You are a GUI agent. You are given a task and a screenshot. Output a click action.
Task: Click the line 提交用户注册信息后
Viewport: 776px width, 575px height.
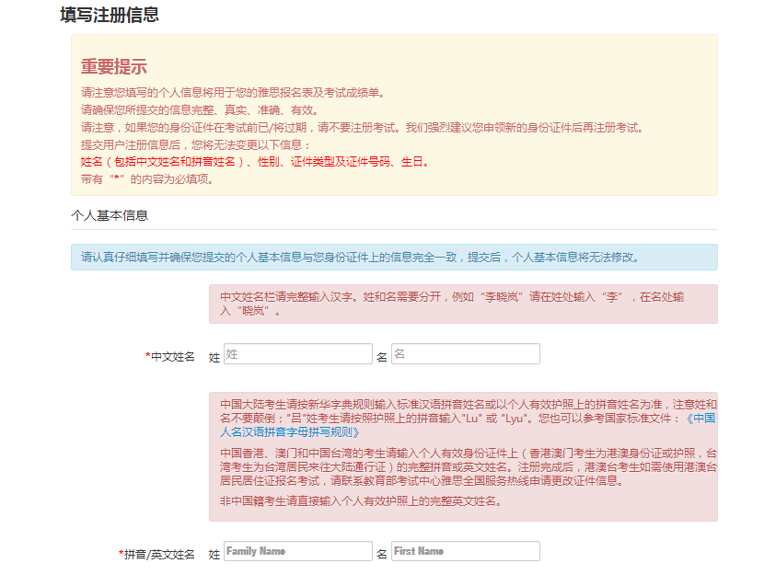196,144
